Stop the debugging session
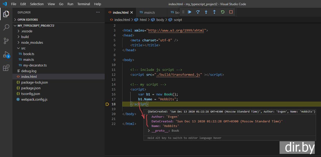The image size is (321, 157). 231,12
